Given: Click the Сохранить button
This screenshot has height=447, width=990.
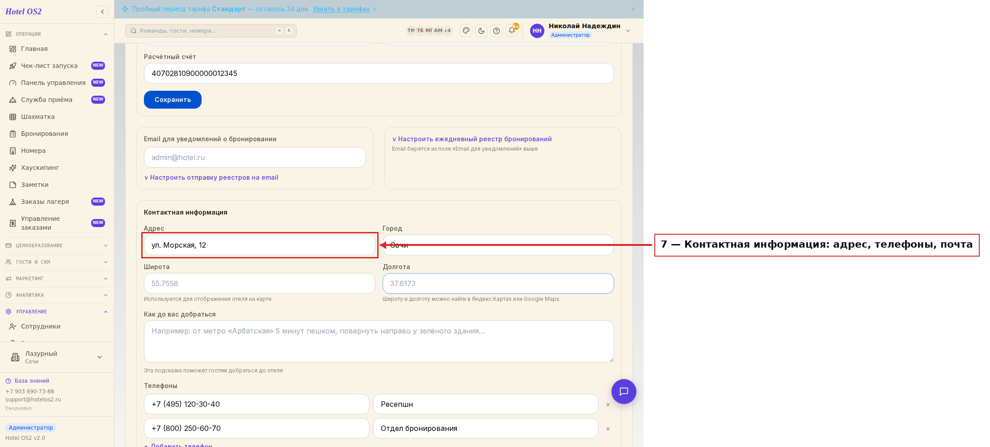Looking at the screenshot, I should 173,100.
